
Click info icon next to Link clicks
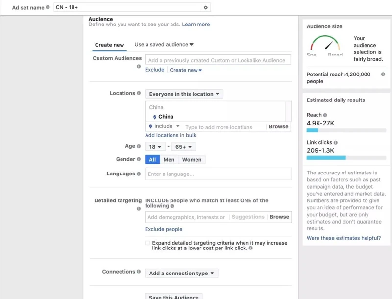[x=336, y=143]
